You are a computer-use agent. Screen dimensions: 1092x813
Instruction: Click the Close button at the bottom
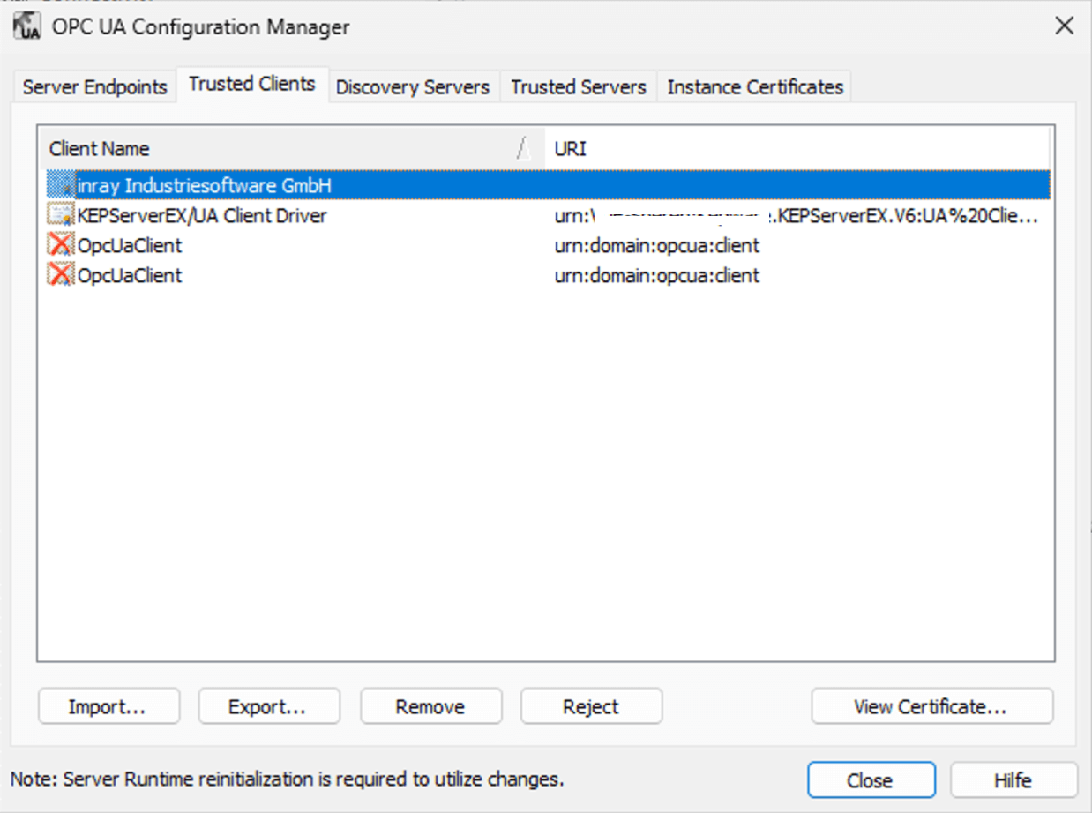click(x=870, y=780)
